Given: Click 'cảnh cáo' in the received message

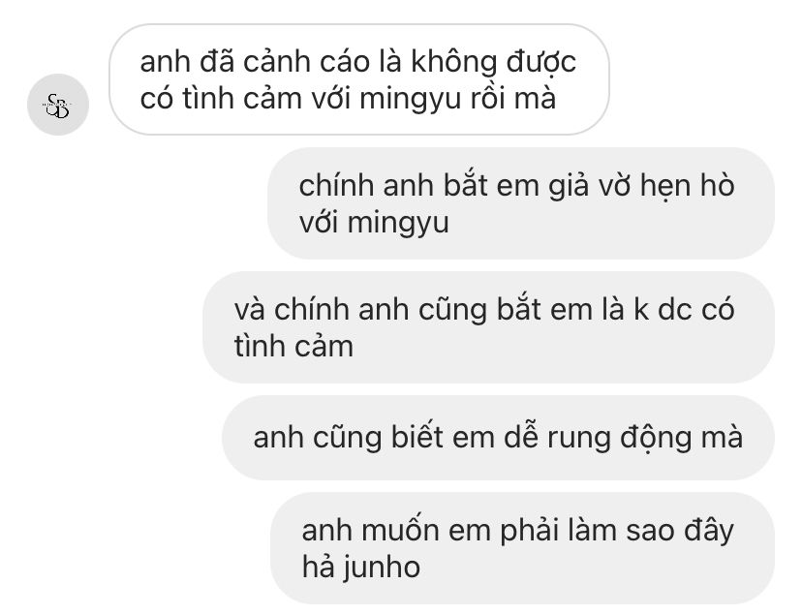Looking at the screenshot, I should point(306,62).
